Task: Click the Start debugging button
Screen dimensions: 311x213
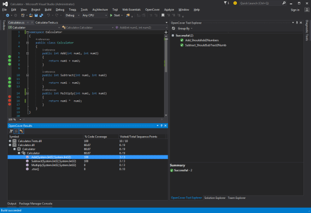Action: tap(115, 15)
